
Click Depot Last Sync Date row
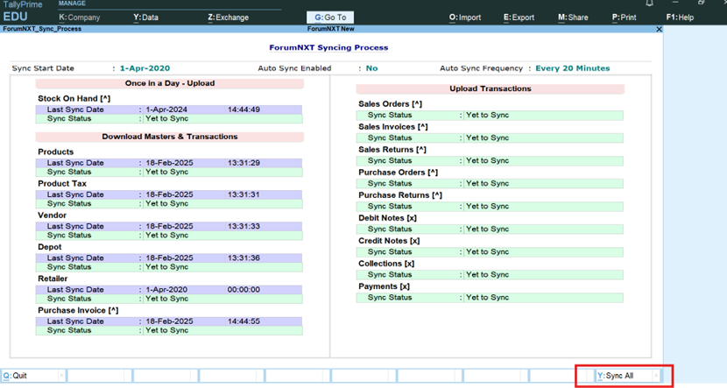click(169, 258)
